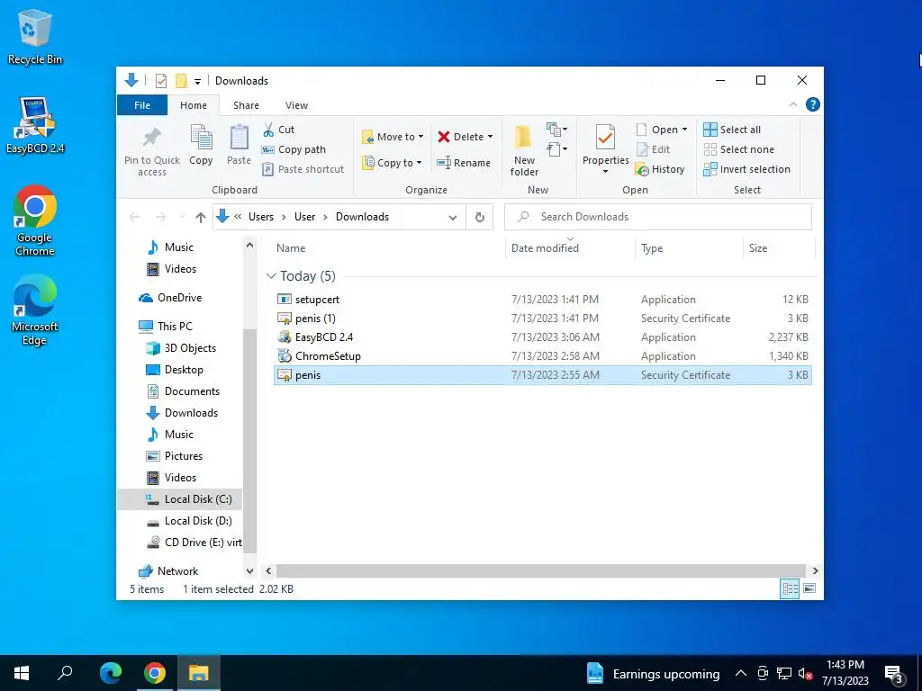Screen dimensions: 922x691
Task: Expand address bar history dropdown
Action: (453, 218)
